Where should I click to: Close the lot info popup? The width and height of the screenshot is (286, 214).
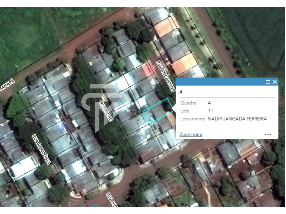(275, 82)
